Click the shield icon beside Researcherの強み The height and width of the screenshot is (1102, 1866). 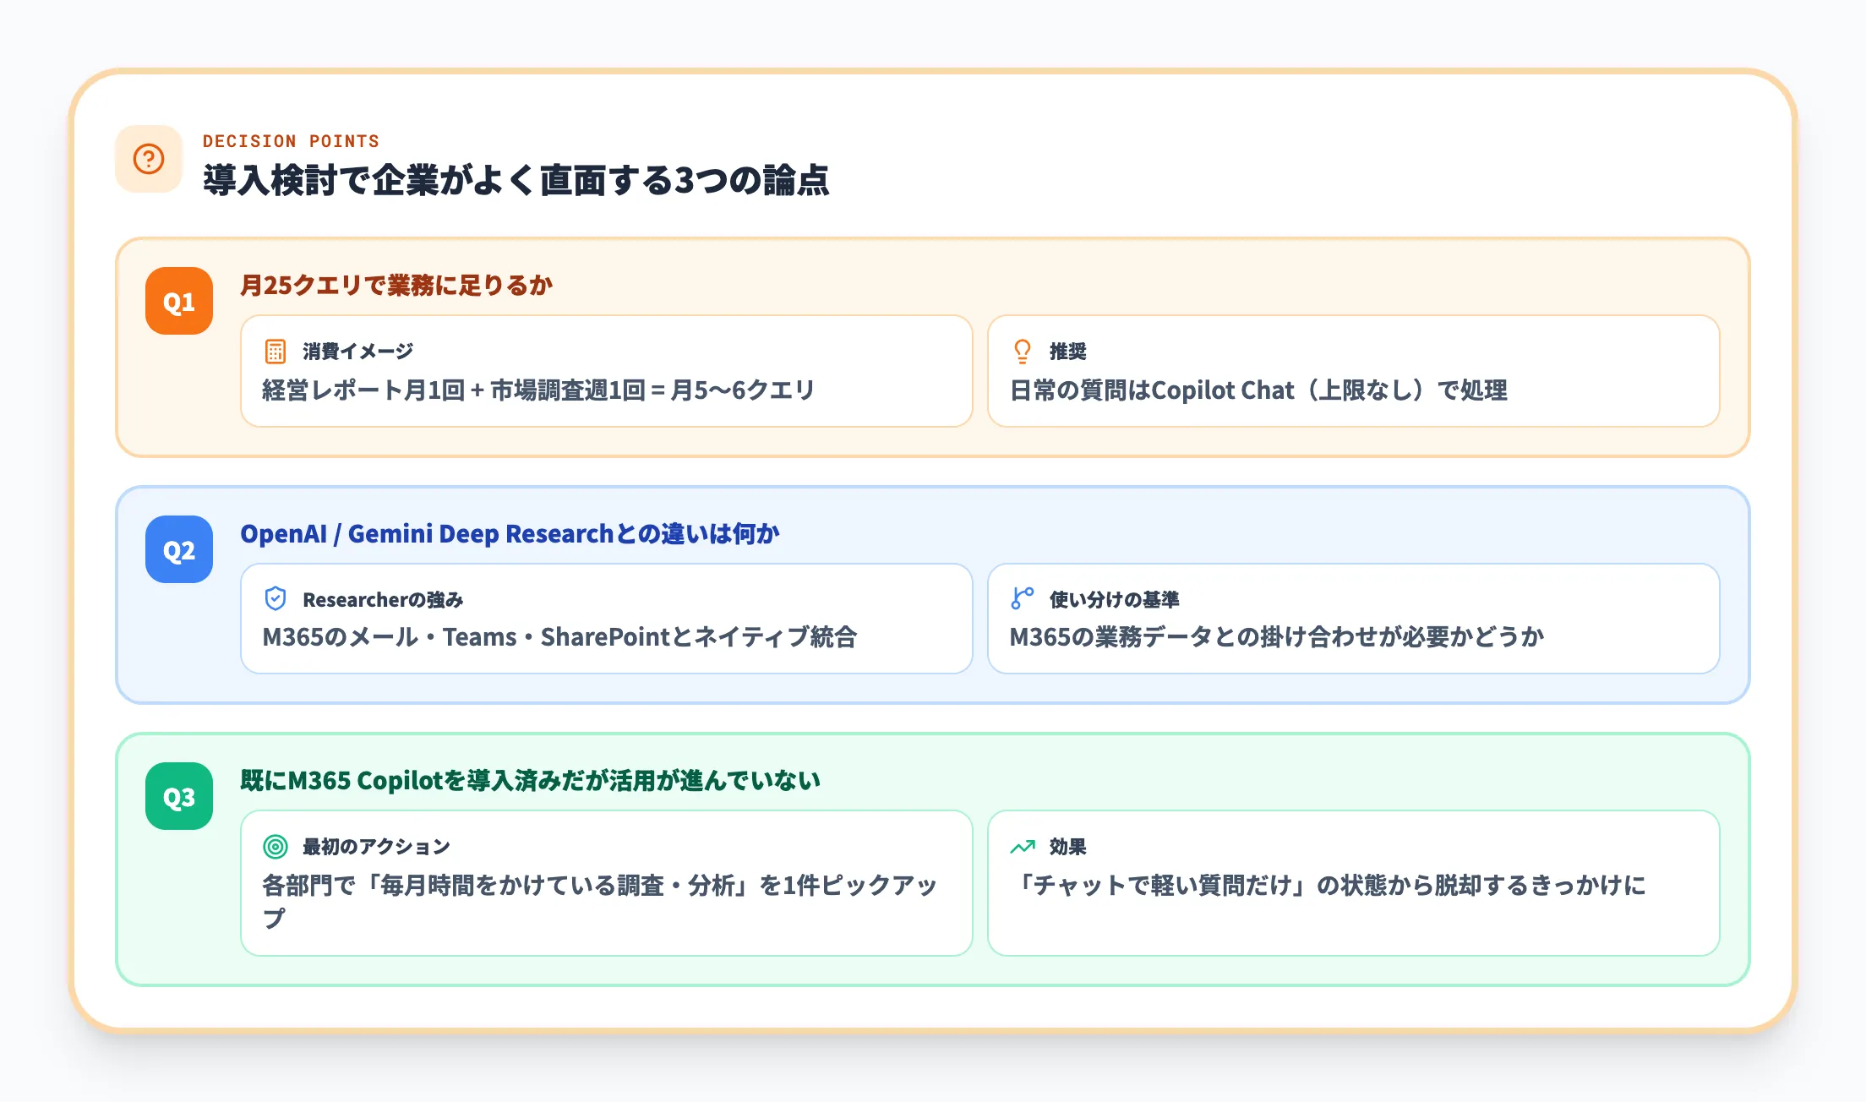pyautogui.click(x=276, y=598)
